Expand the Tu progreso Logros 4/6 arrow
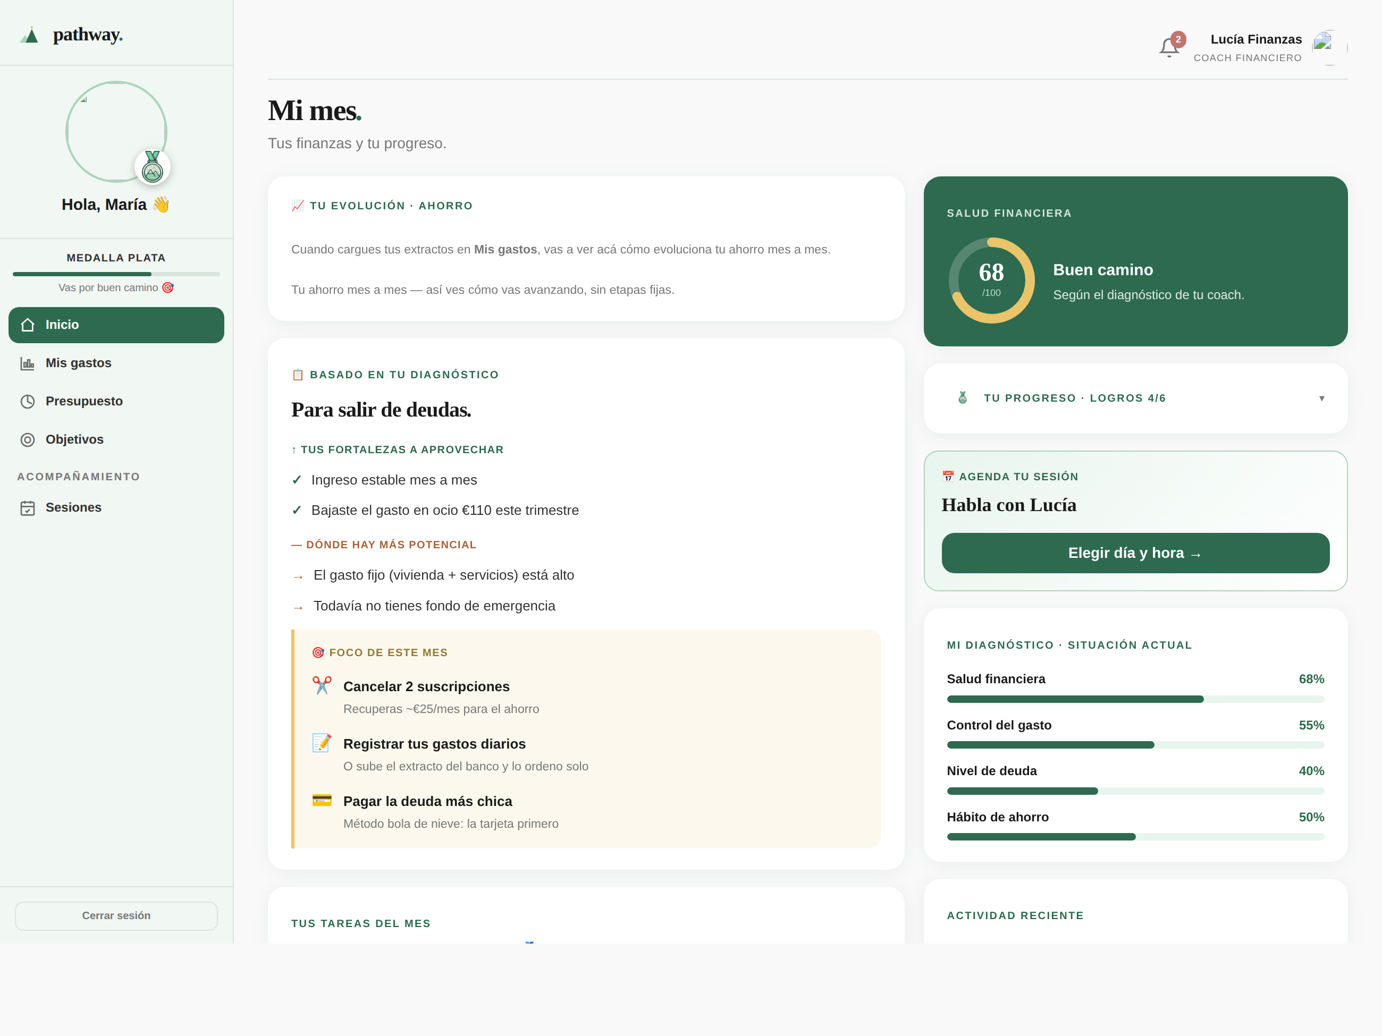This screenshot has height=1036, width=1382. click(x=1321, y=398)
